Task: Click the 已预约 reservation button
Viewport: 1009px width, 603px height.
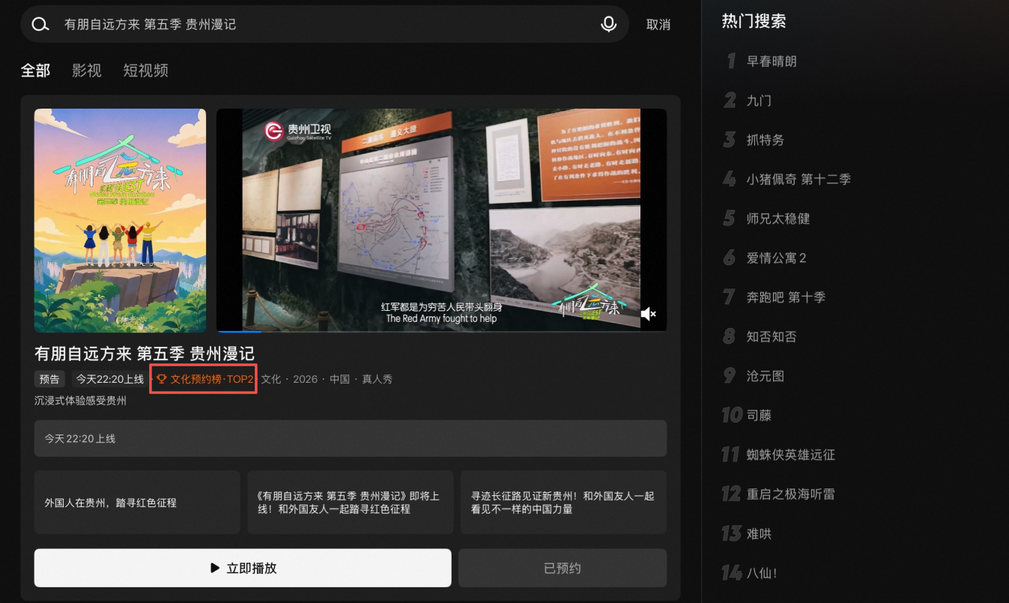Action: pos(563,568)
